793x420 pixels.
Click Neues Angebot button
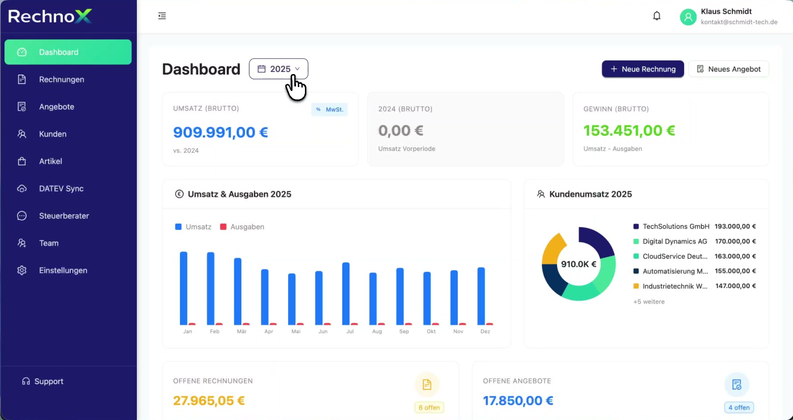point(729,69)
